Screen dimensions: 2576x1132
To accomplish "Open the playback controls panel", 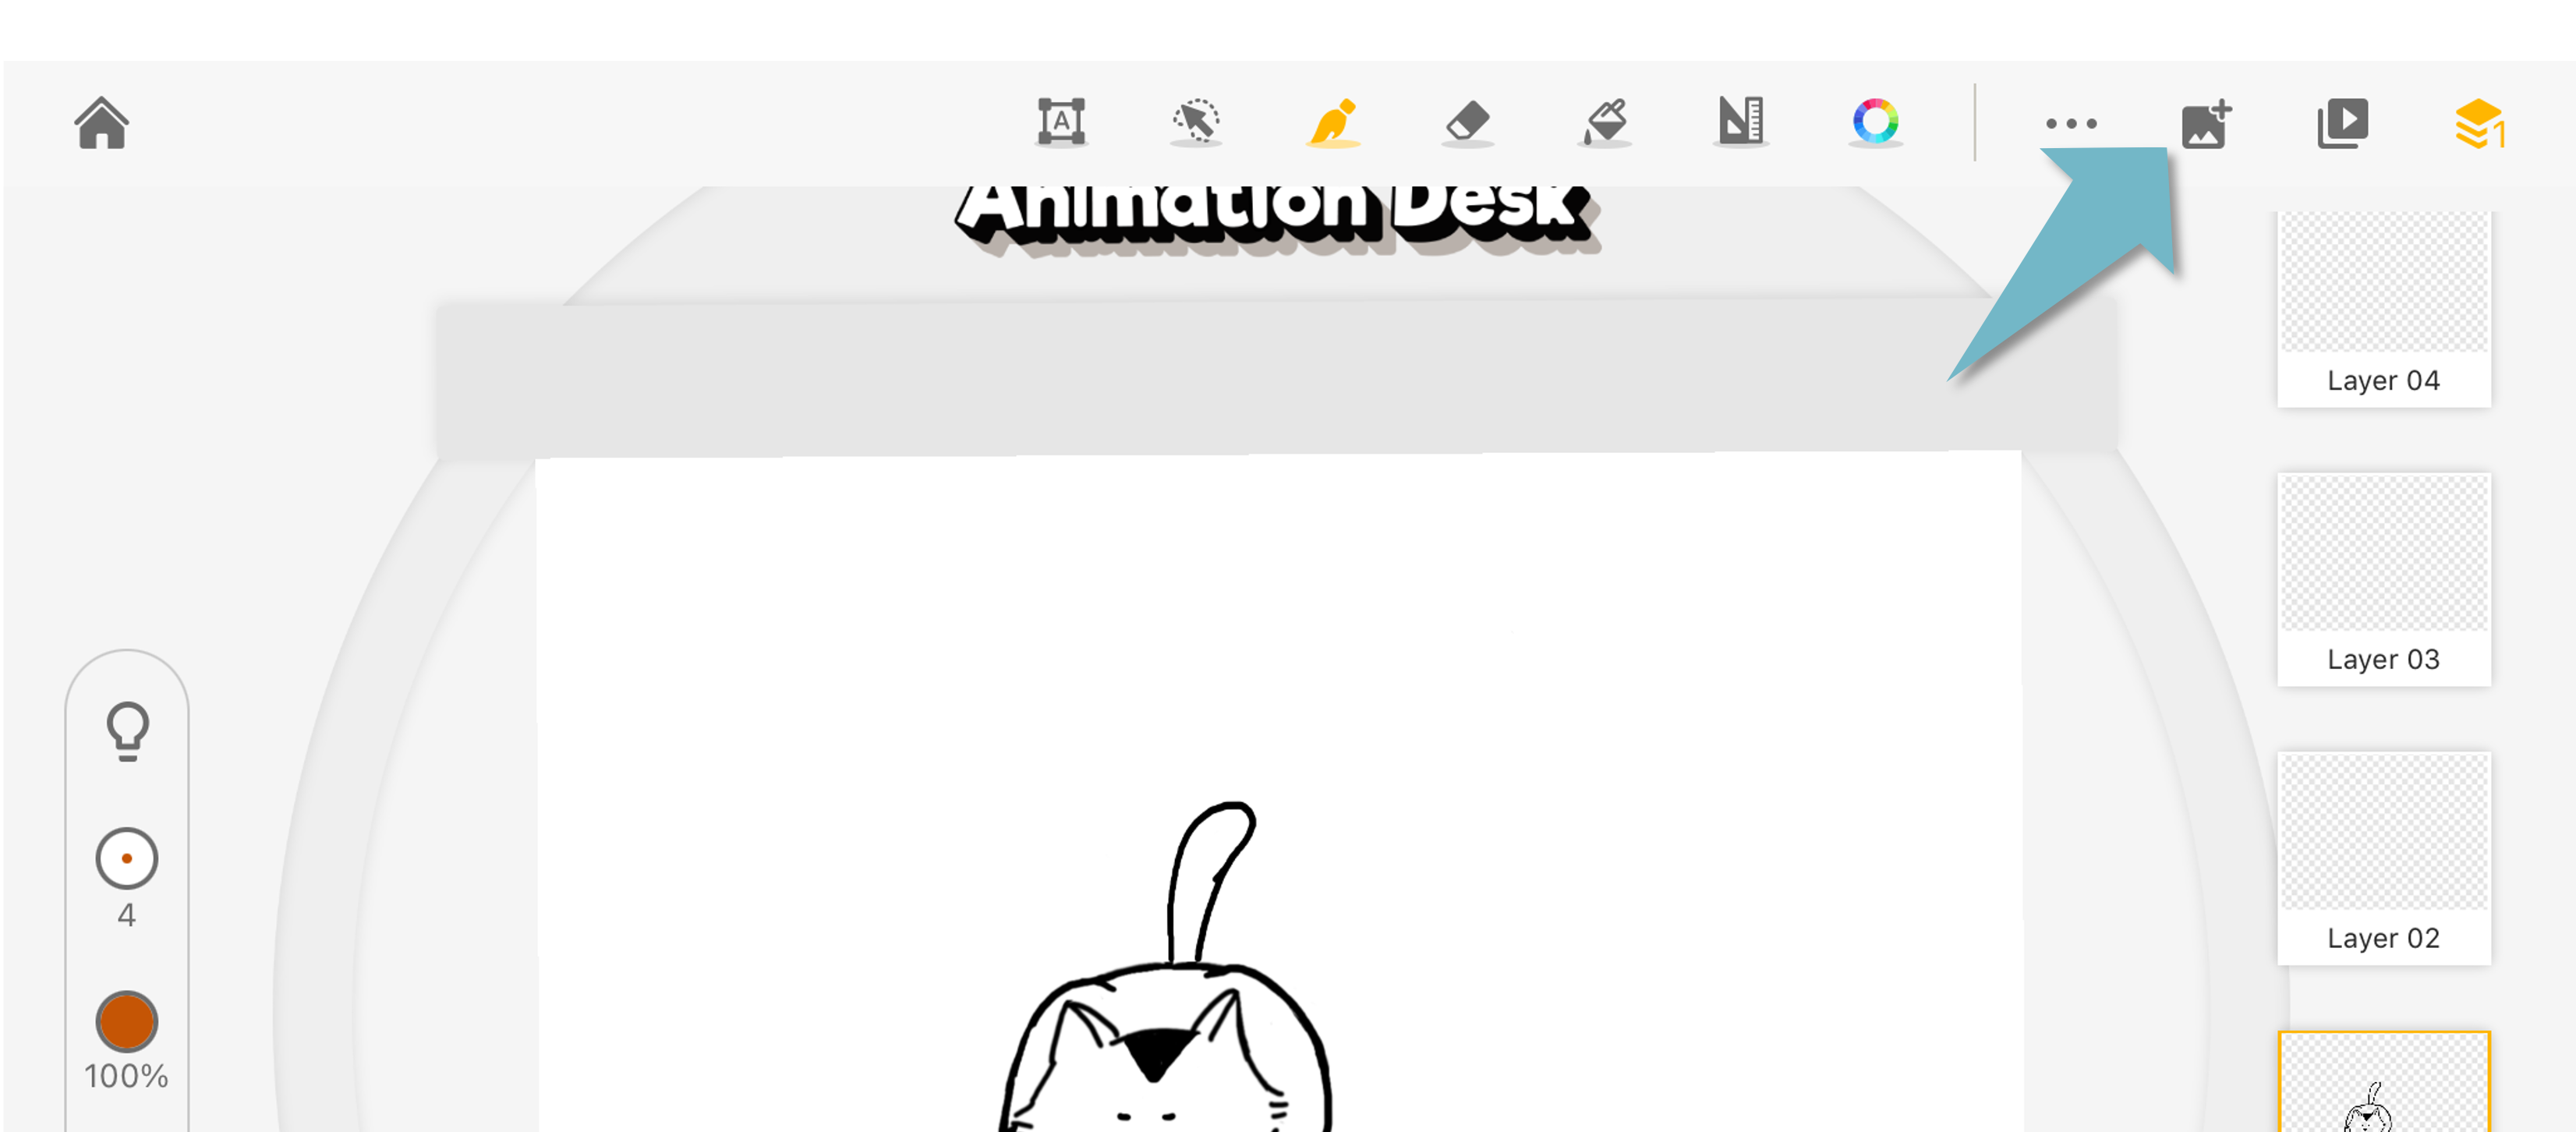I will coord(2341,123).
